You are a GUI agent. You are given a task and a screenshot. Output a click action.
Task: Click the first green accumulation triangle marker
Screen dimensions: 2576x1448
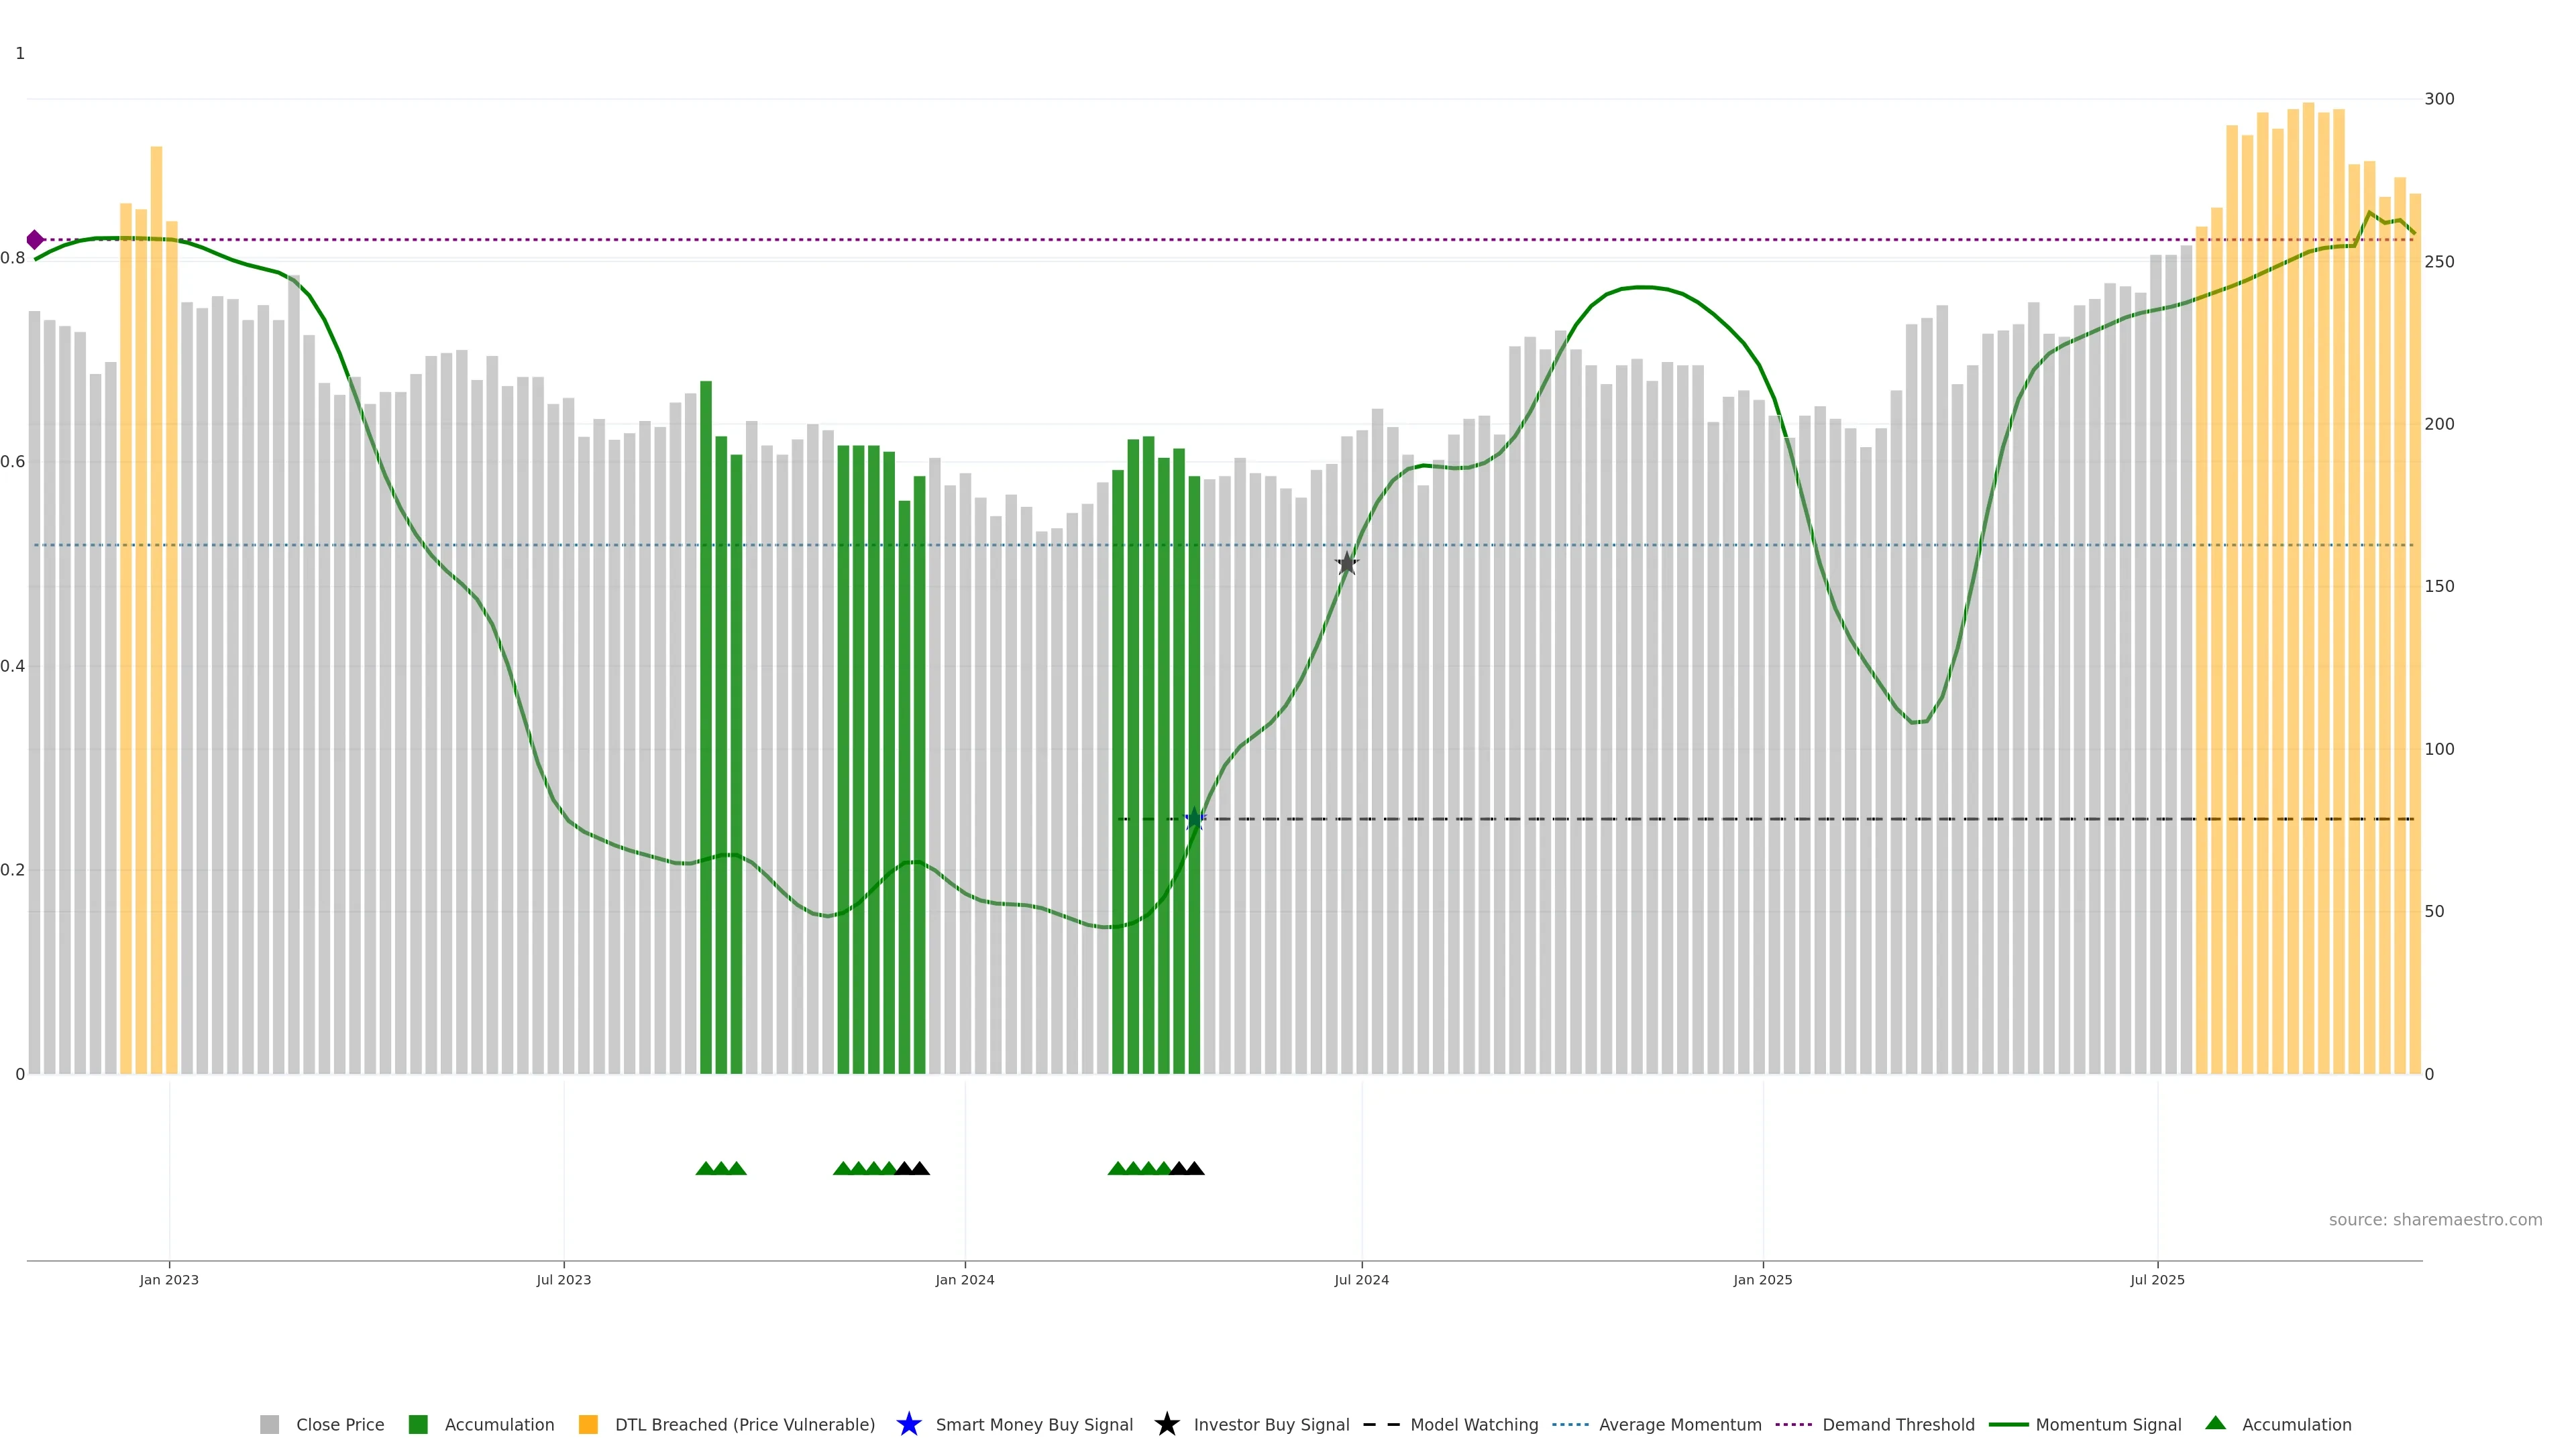[x=705, y=1168]
